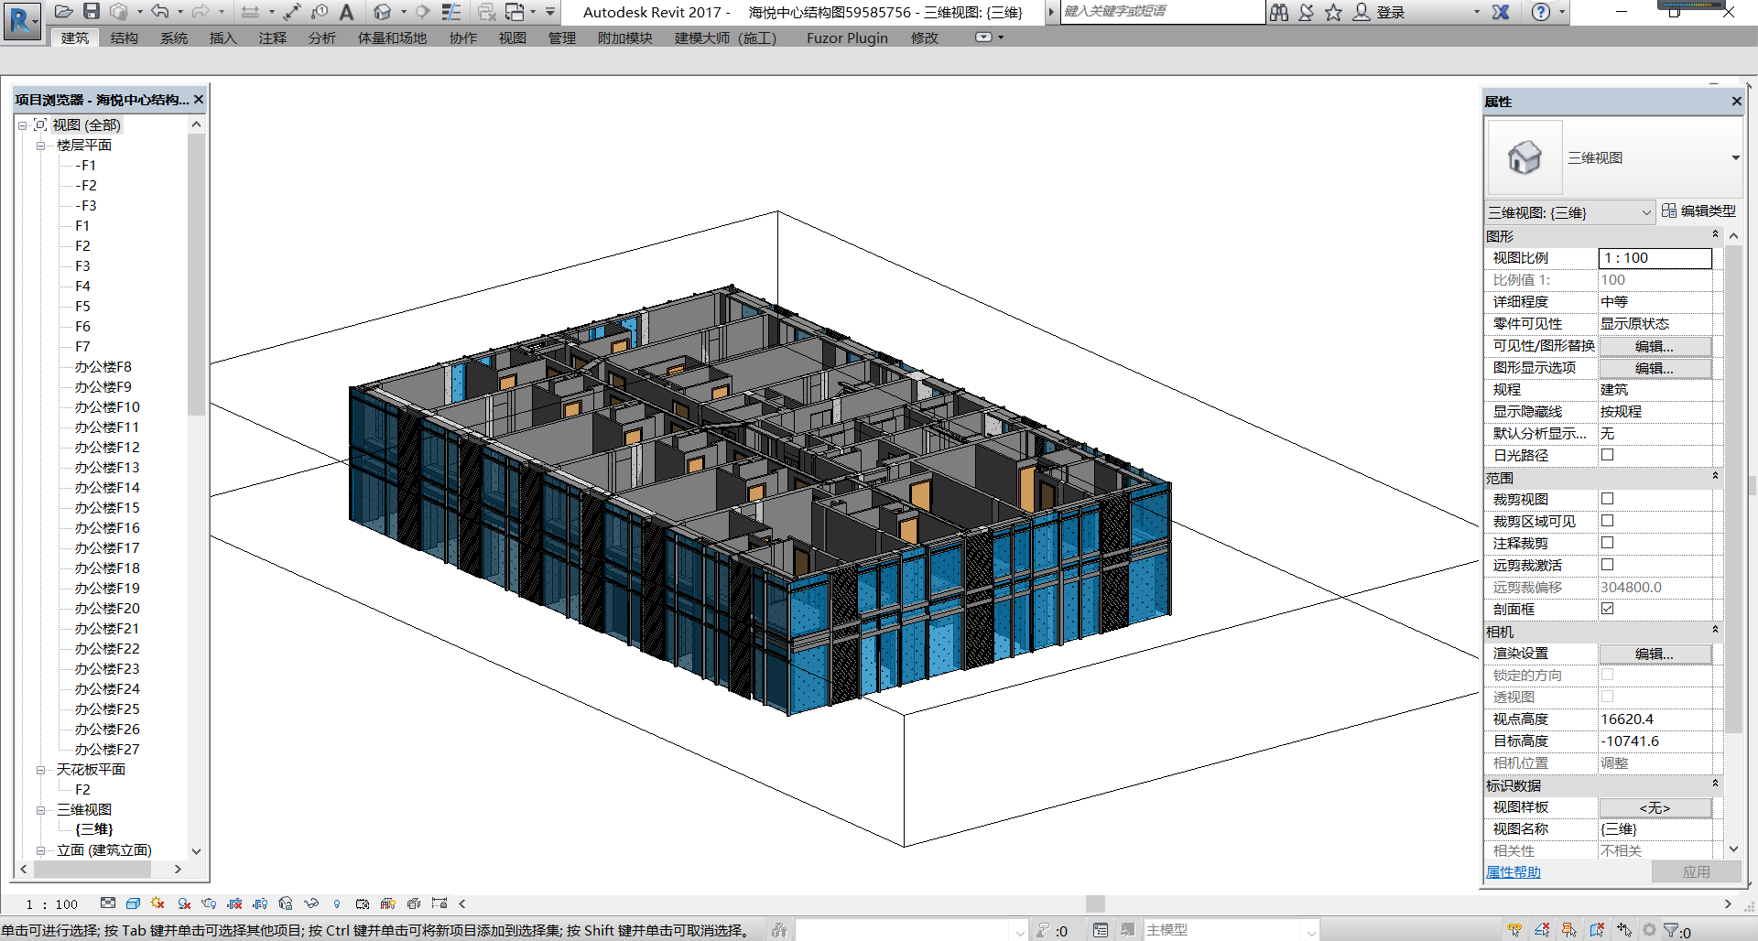
Task: Open the Revit application menu button
Action: [22, 20]
